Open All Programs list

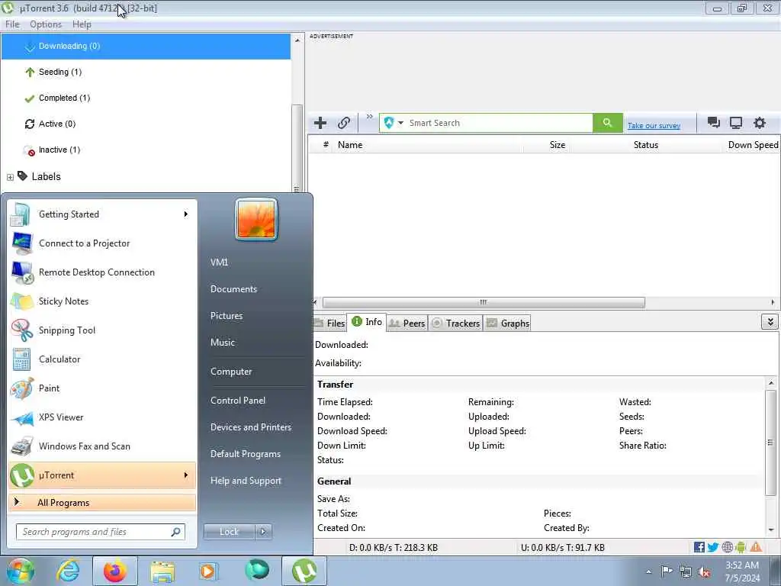coord(102,502)
